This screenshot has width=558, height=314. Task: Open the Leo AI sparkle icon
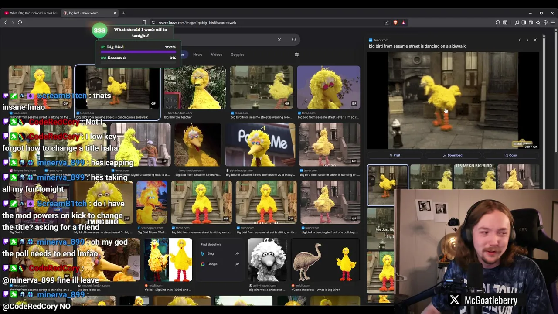click(538, 22)
